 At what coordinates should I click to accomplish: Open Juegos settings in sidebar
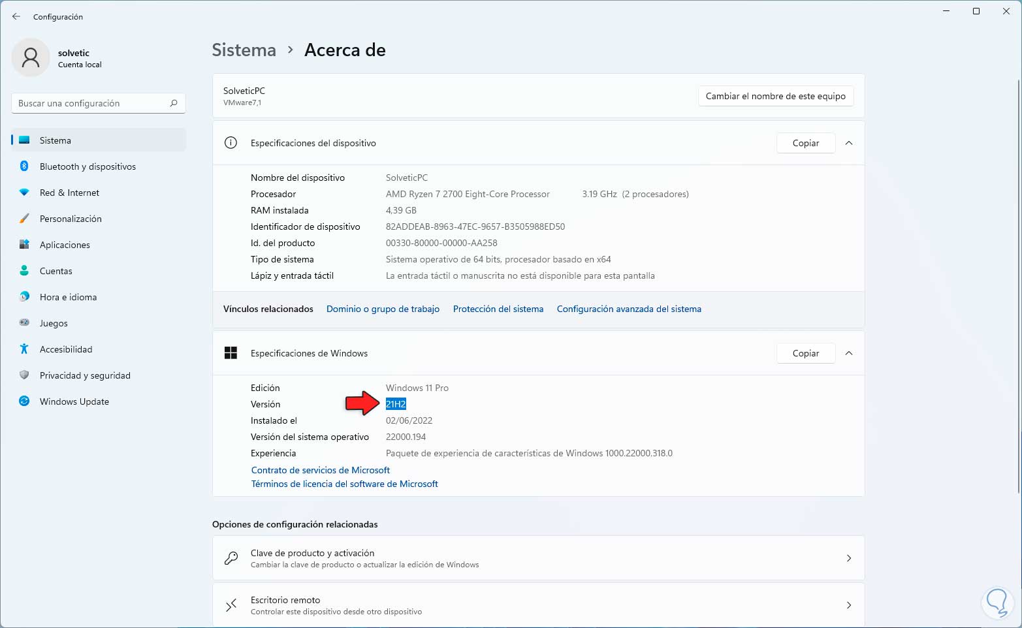click(x=99, y=323)
